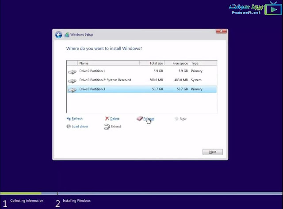Sort by the Name column header
283x209 pixels.
[108, 63]
